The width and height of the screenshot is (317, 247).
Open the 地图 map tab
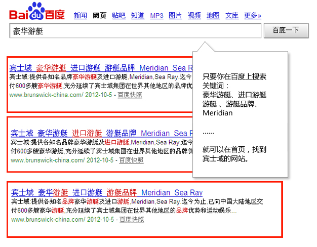(x=213, y=16)
